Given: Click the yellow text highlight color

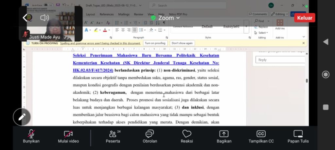Looking at the screenshot, I should (x=96, y=30).
